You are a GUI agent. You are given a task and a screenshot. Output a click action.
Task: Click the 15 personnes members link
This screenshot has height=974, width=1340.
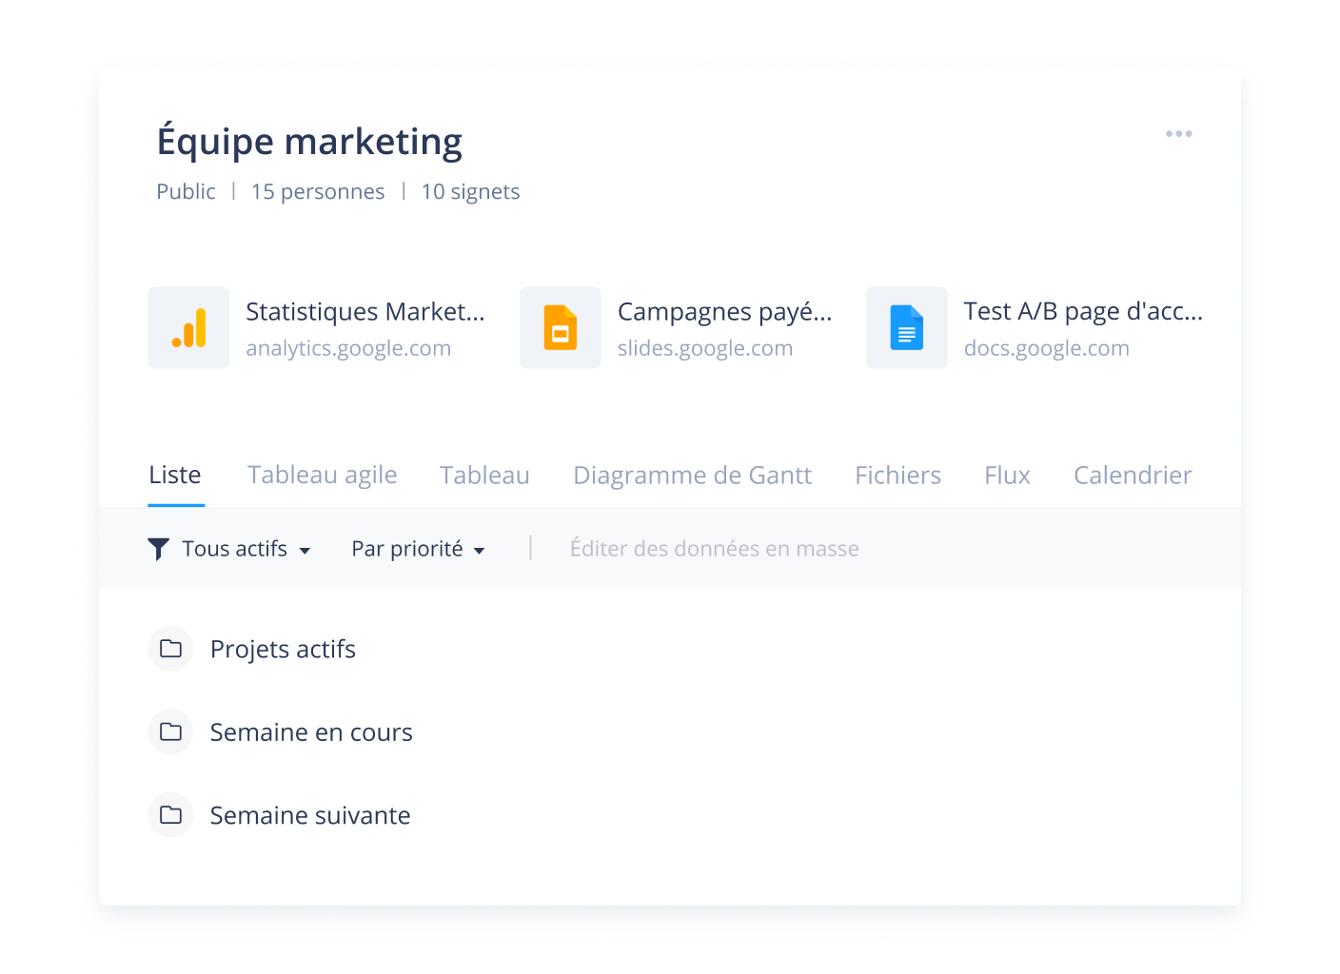(x=318, y=192)
